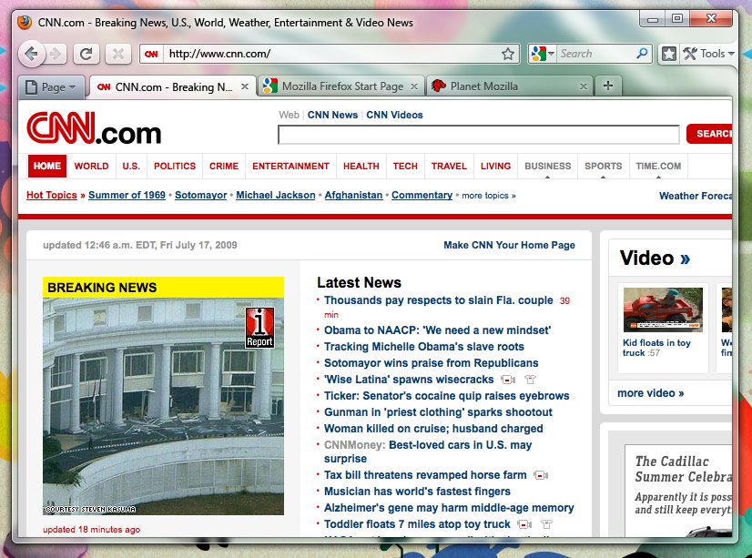The width and height of the screenshot is (752, 558).
Task: Close the Mozilla Firefox Start Page tab
Action: [414, 86]
